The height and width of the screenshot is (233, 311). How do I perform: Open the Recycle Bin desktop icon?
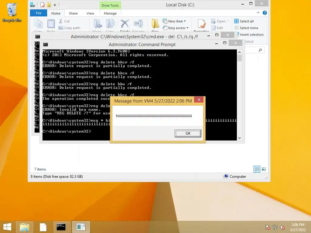[12, 12]
